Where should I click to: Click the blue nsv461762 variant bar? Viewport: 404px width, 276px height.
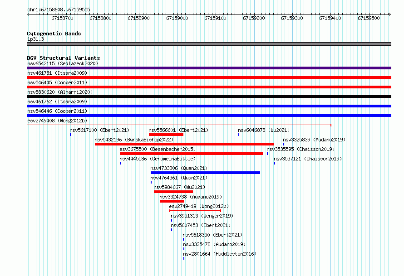coord(209,106)
